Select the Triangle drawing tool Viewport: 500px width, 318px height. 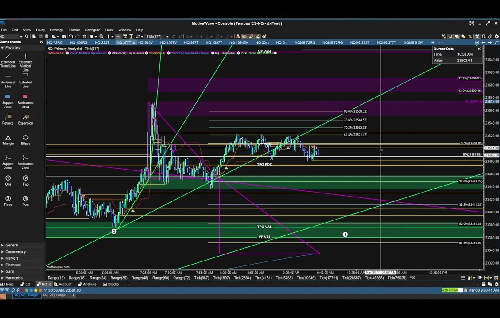pos(8,140)
